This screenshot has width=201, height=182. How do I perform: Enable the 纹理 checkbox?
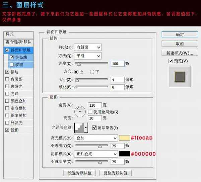coord(12,64)
